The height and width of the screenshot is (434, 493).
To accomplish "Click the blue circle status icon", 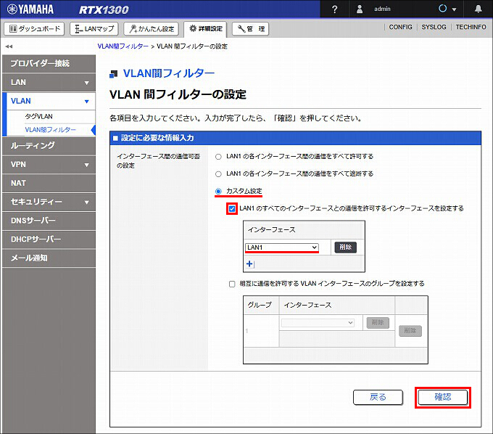I will click(x=443, y=9).
